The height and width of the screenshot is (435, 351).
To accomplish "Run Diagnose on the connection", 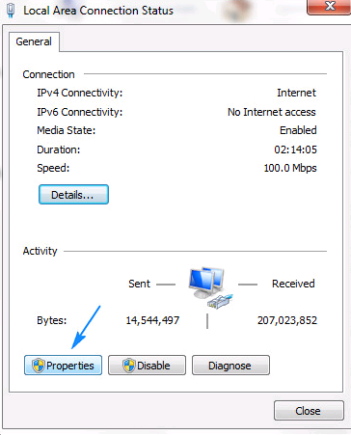I will point(230,365).
